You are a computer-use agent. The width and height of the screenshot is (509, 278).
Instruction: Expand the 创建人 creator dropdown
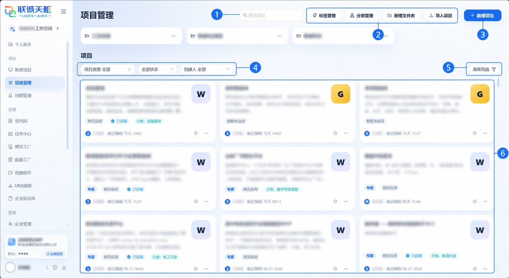[207, 69]
